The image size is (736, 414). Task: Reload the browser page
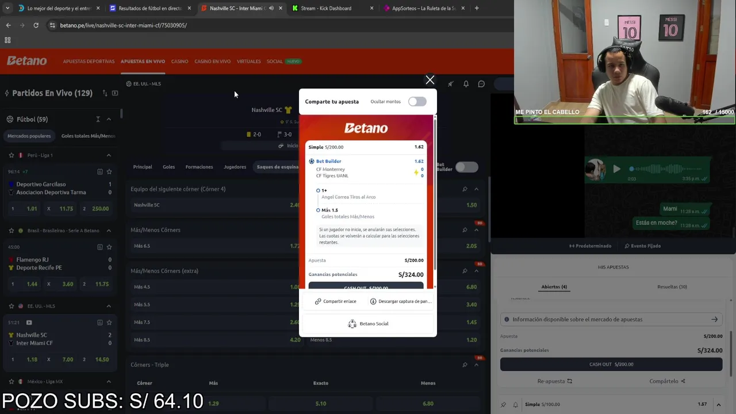pos(36,25)
